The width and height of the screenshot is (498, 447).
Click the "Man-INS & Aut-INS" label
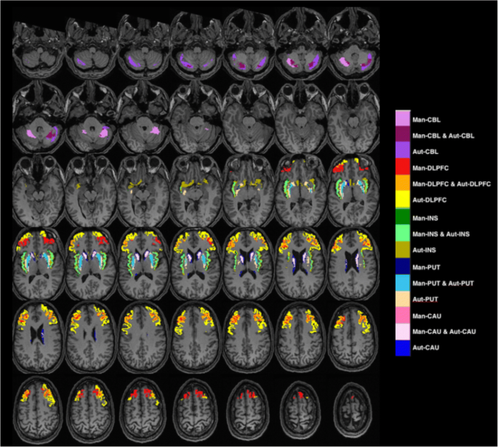click(x=441, y=234)
